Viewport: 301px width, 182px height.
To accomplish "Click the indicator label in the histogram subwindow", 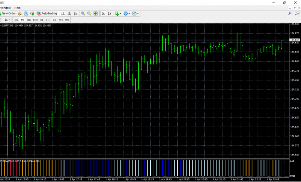I will pos(20,161).
